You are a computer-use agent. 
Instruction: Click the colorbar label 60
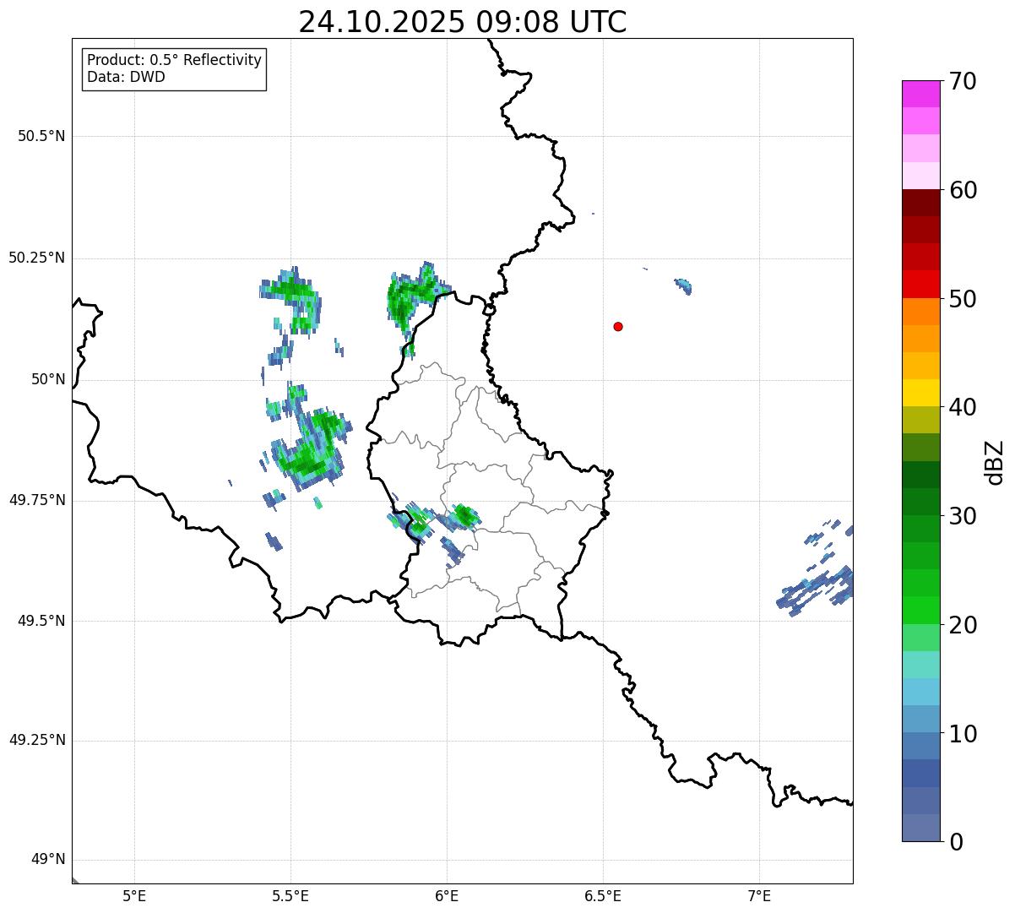963,190
